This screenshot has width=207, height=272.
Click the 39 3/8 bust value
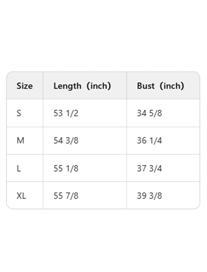[x=149, y=196]
